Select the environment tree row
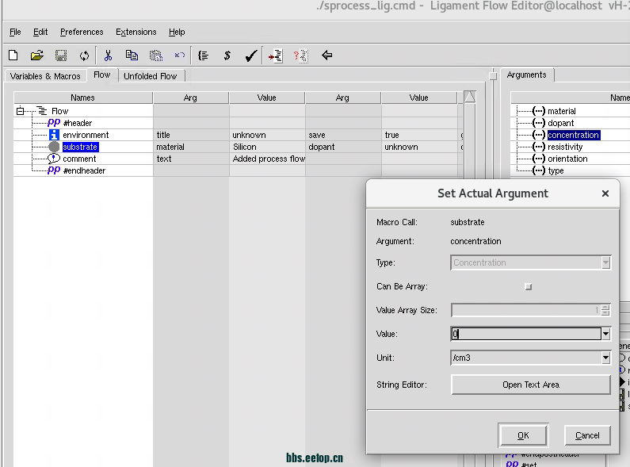This screenshot has height=467, width=630. pyautogui.click(x=86, y=135)
